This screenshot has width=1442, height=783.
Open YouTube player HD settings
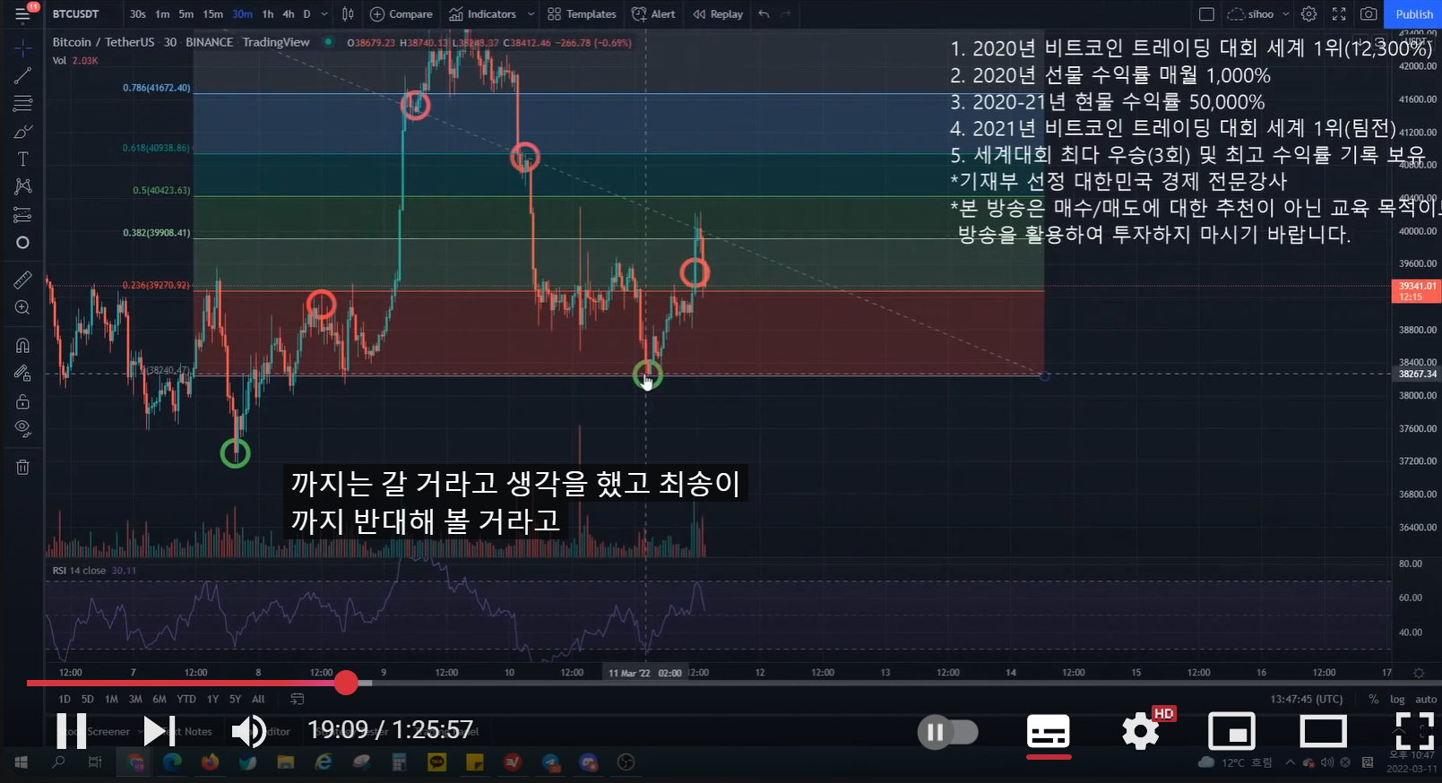pos(1143,731)
